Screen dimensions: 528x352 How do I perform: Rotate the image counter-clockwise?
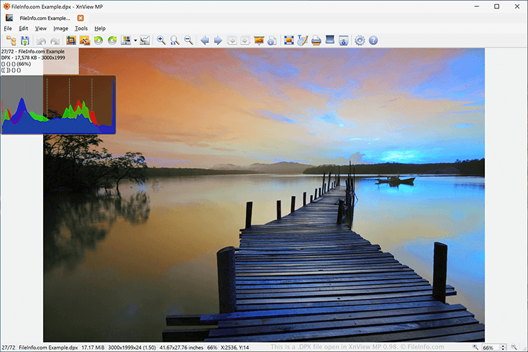98,41
